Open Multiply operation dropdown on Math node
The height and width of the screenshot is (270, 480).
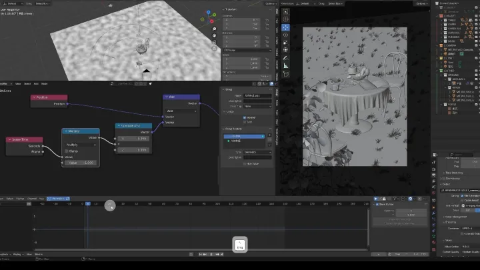tap(81, 145)
